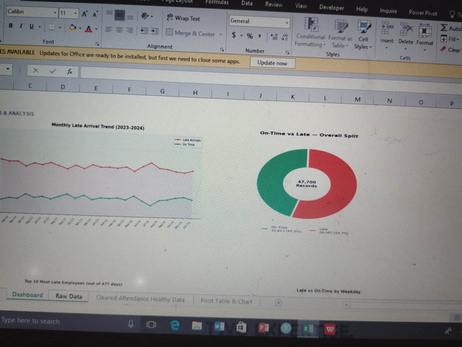Image resolution: width=462 pixels, height=347 pixels.
Task: Open the font size 11 dropdown
Action: tap(75, 13)
